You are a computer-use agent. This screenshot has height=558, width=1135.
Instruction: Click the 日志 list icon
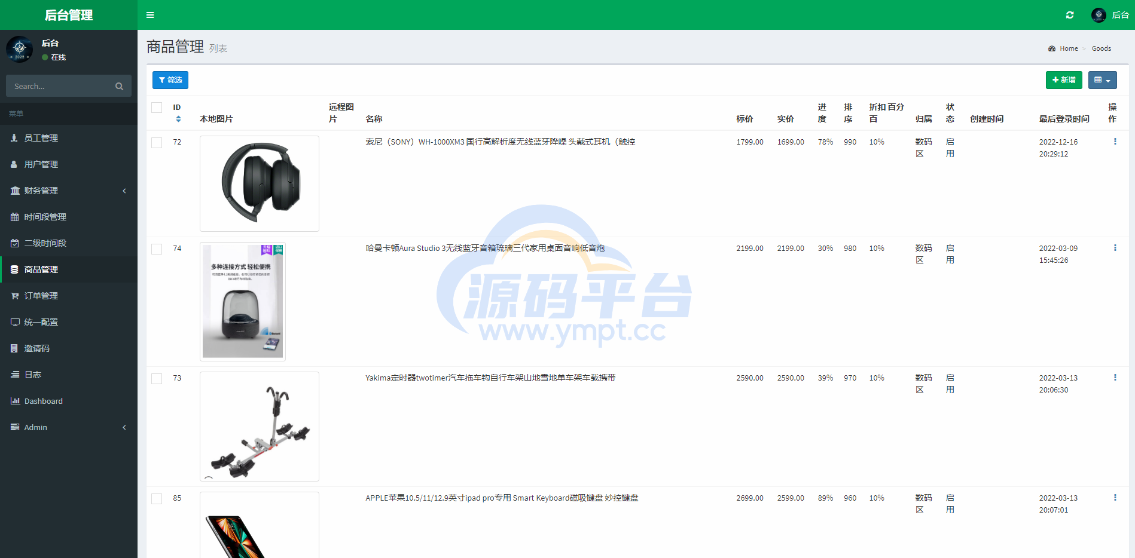click(15, 375)
